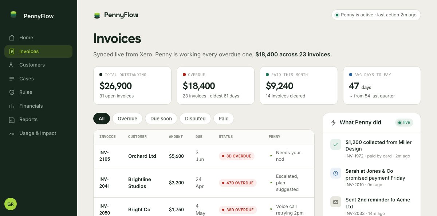Screen dimensions: 437x216
Task: Select the All filter tab
Action: coord(102,119)
